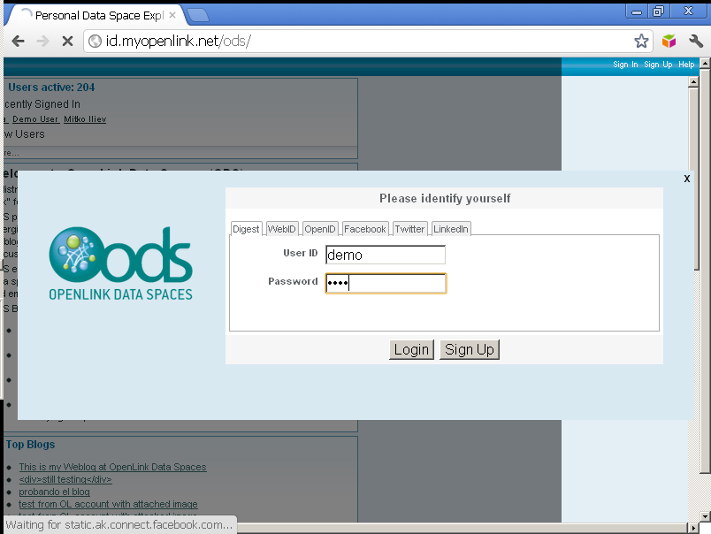This screenshot has width=711, height=534.
Task: Stop page loading with X button
Action: pos(67,42)
